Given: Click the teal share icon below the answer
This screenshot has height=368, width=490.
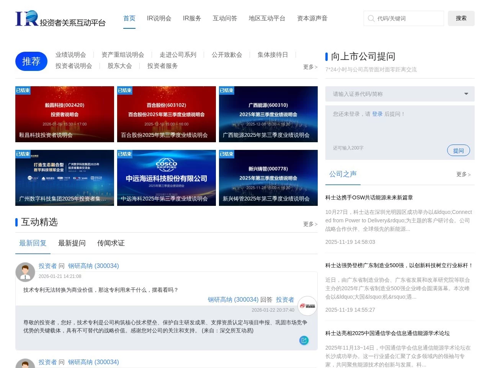Looking at the screenshot, I should click(x=304, y=340).
